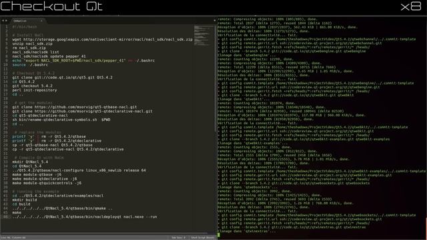Close the QtNaCl.sh tab
Image resolution: width=427 pixels, height=240 pixels.
[41, 21]
